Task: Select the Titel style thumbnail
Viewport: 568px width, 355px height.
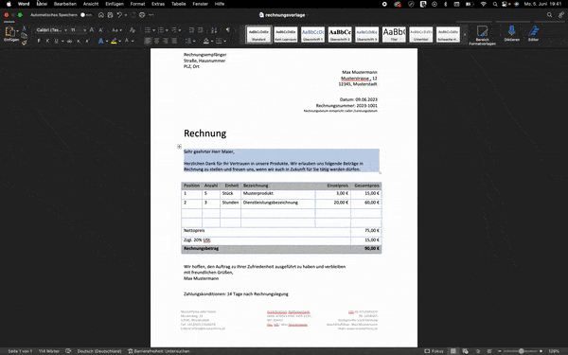Action: pos(394,34)
